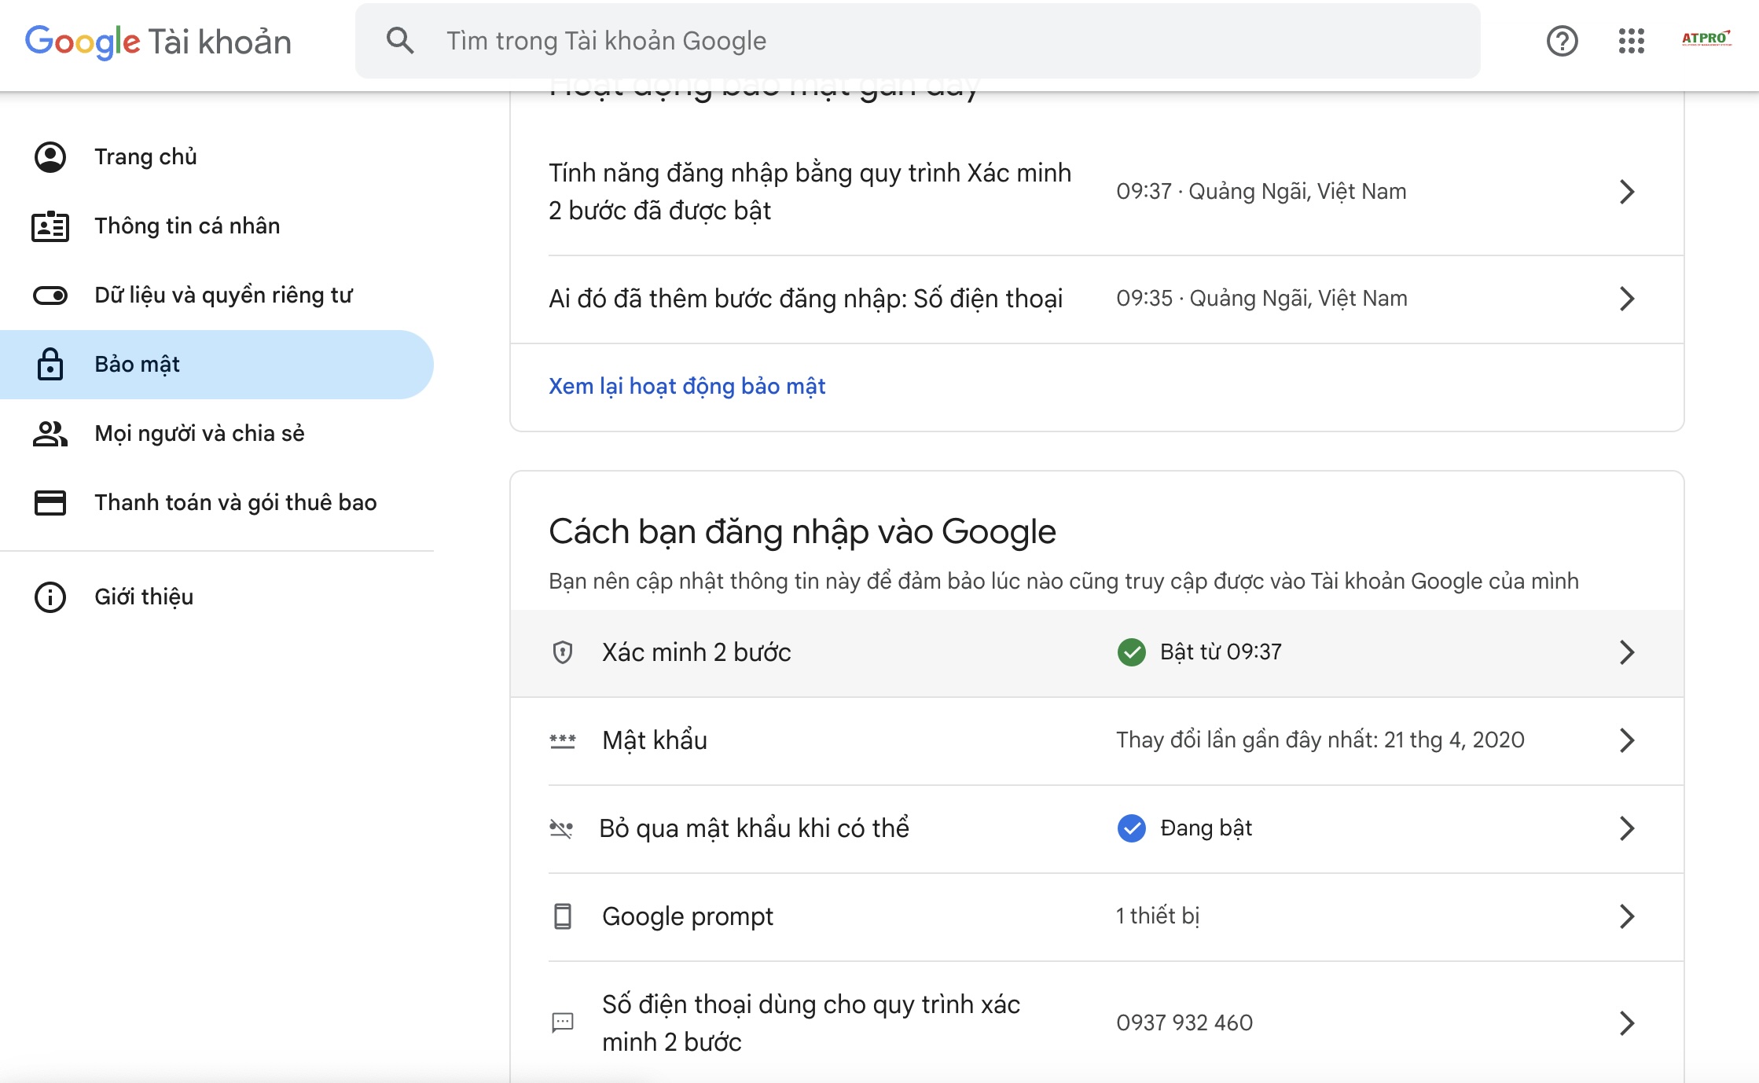The height and width of the screenshot is (1083, 1759).
Task: Click the SMS message icon beside Số điện thoại
Action: point(563,1022)
